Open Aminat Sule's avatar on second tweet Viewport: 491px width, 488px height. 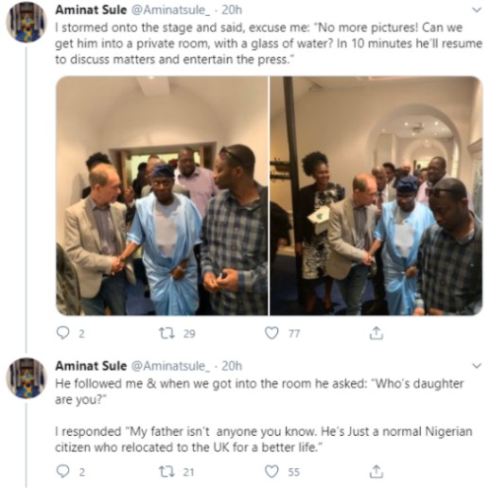coord(26,377)
